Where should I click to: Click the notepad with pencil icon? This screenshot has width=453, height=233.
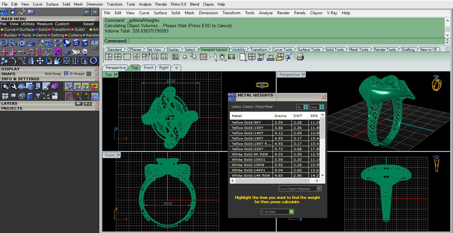pos(46,86)
